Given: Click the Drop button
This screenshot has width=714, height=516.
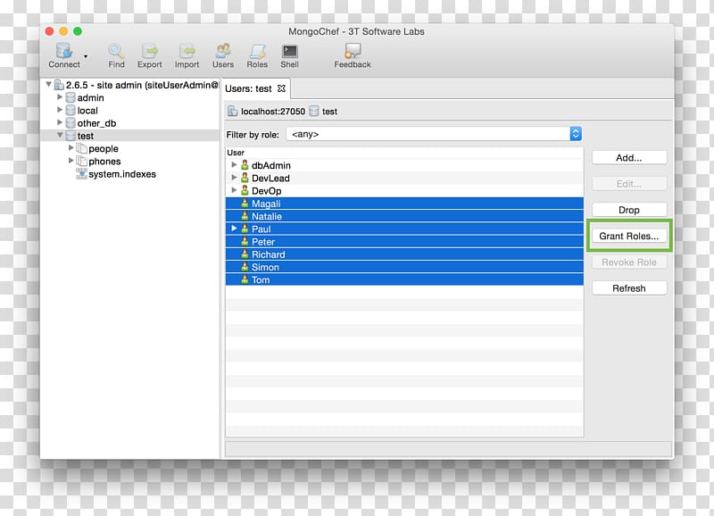Looking at the screenshot, I should tap(629, 210).
